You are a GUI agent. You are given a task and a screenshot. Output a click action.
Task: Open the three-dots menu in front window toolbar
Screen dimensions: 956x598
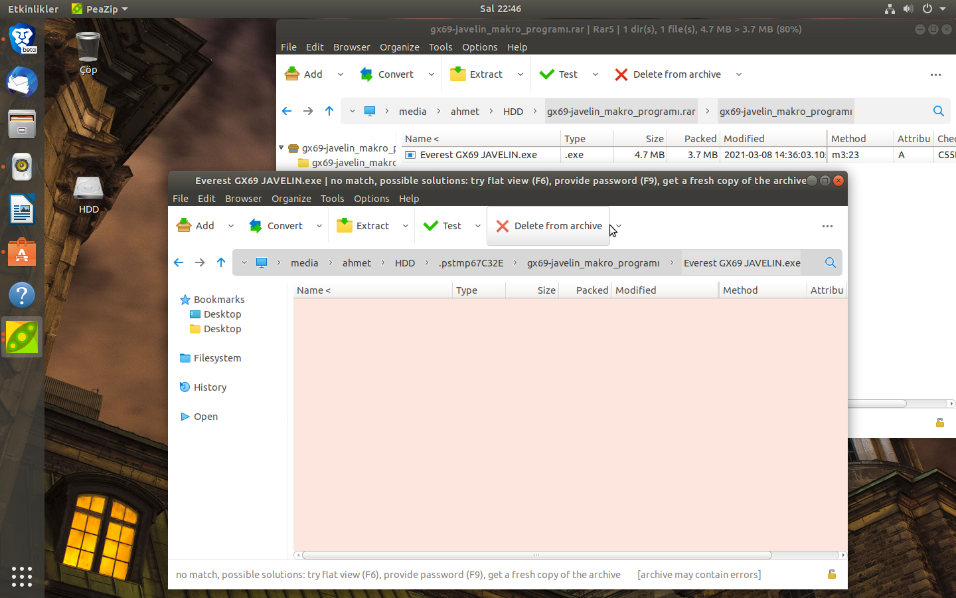tap(827, 226)
